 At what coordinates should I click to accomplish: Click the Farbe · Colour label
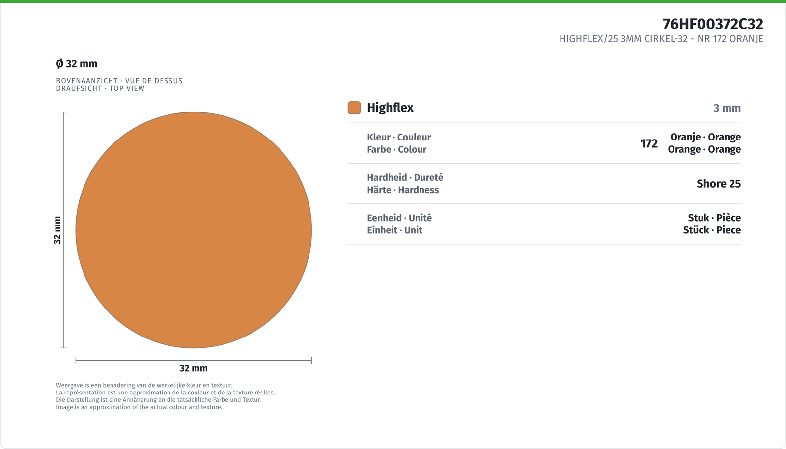click(x=396, y=149)
